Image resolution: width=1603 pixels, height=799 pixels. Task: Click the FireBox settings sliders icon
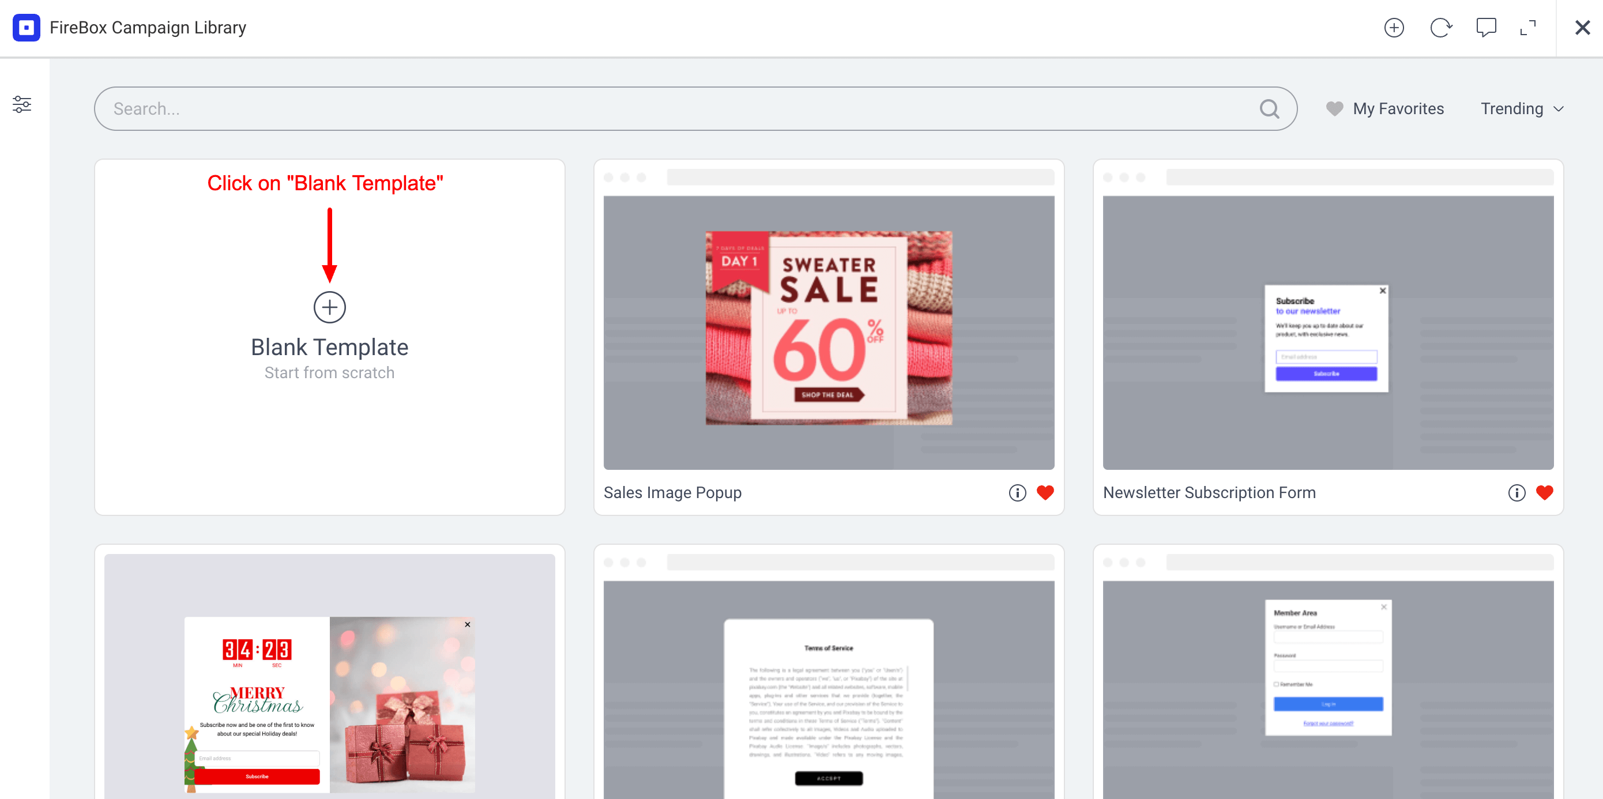pyautogui.click(x=22, y=104)
